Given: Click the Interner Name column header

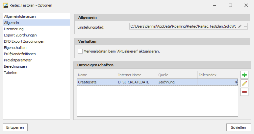Looking at the screenshot, I should pyautogui.click(x=137, y=75).
